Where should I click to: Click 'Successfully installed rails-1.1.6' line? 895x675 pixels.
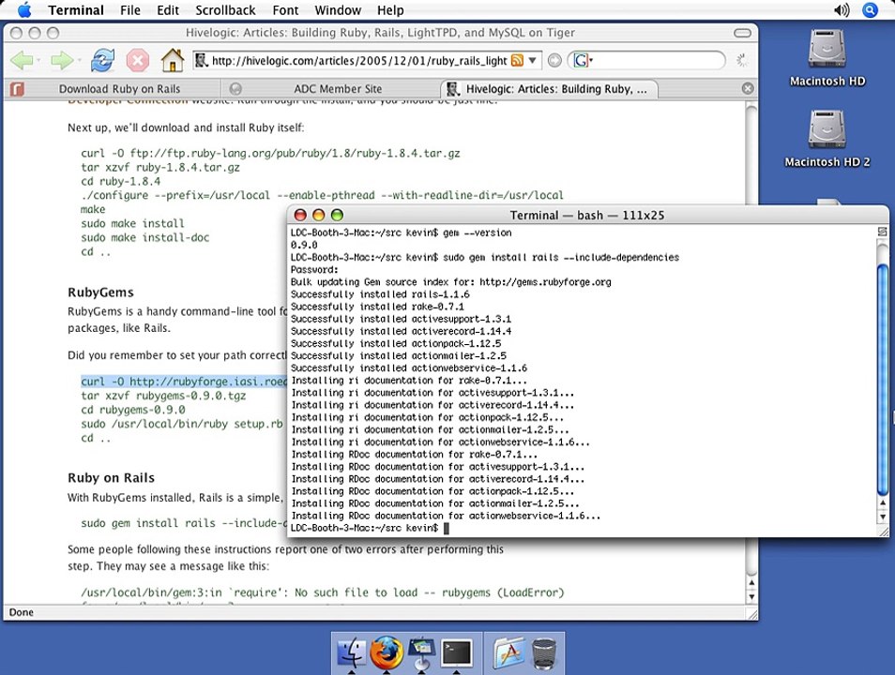pyautogui.click(x=380, y=294)
